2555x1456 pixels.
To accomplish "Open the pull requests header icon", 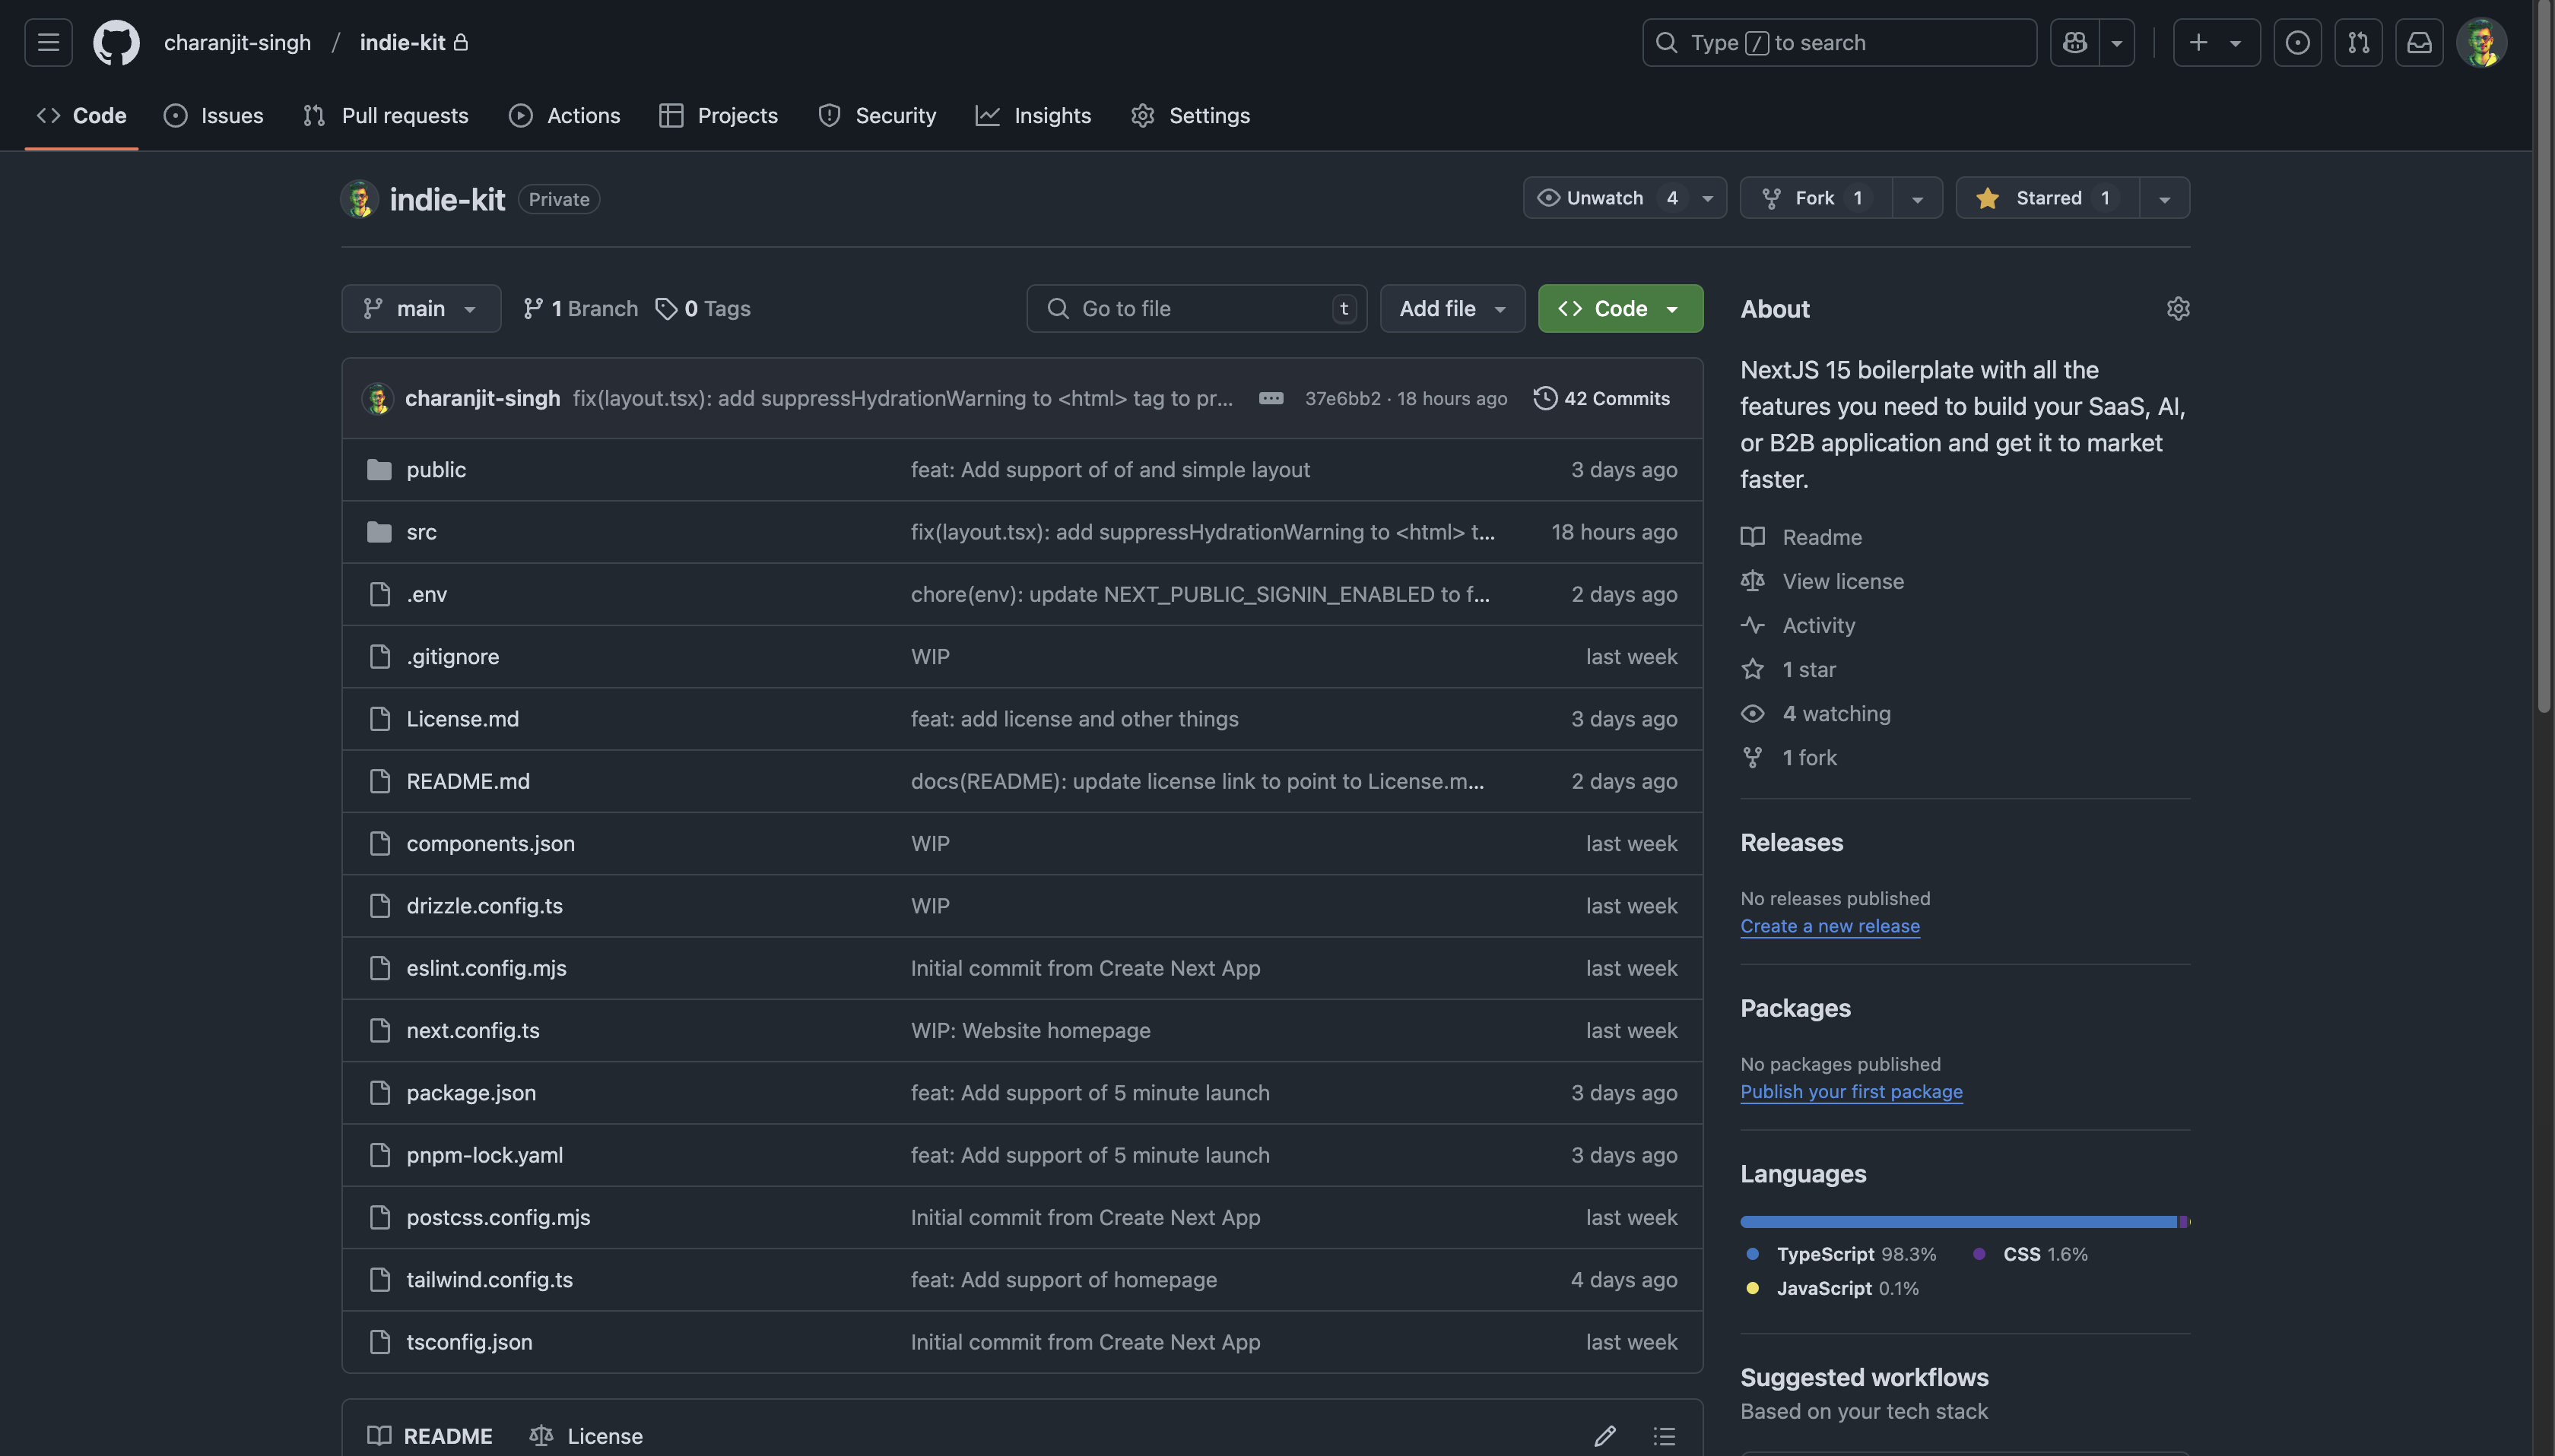I will click(x=2358, y=42).
